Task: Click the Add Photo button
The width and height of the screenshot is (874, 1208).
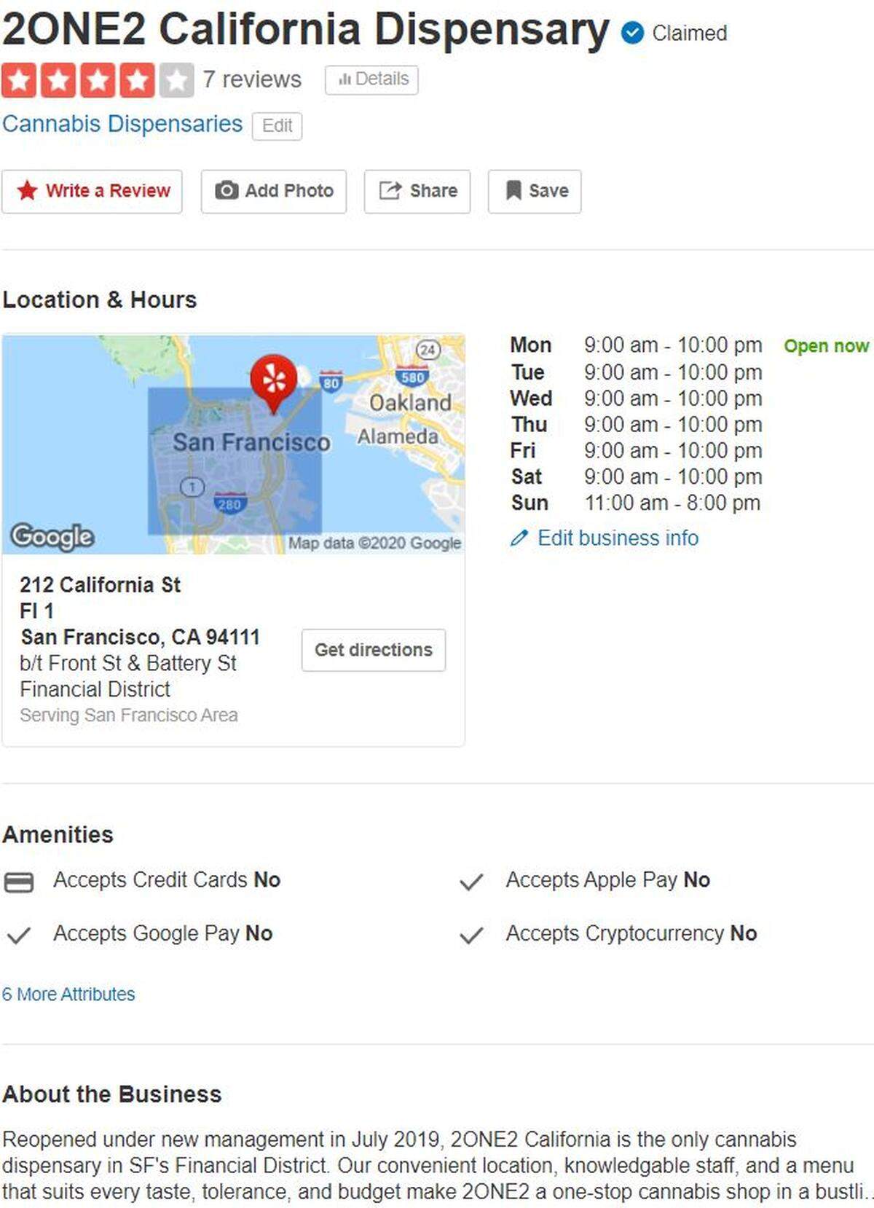Action: [274, 192]
